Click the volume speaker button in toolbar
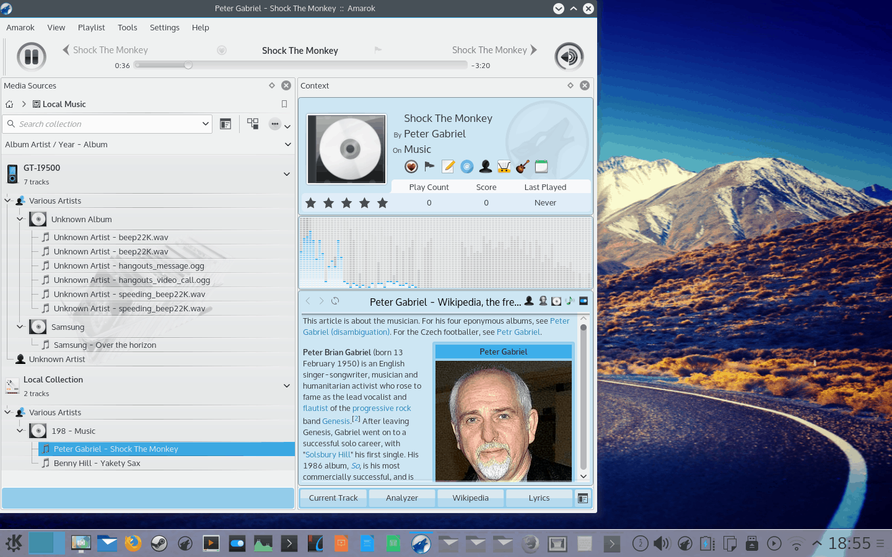This screenshot has width=892, height=557. [x=569, y=57]
